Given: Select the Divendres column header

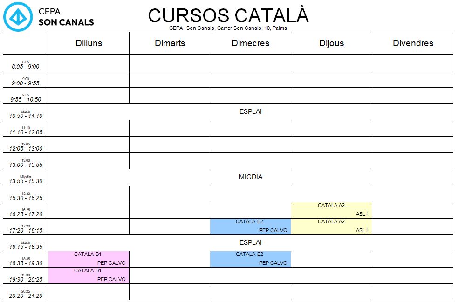Looking at the screenshot, I should click(413, 43).
